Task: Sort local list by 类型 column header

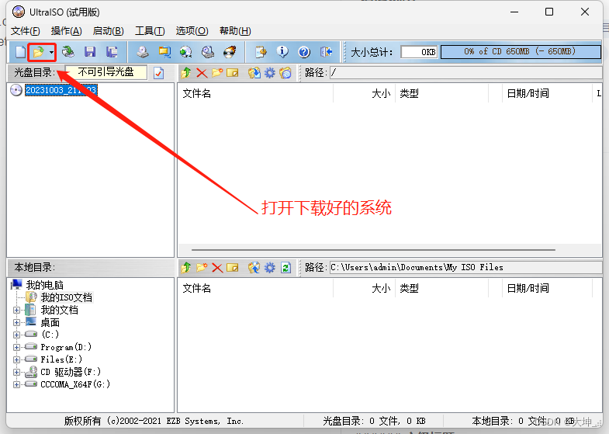Action: point(410,288)
